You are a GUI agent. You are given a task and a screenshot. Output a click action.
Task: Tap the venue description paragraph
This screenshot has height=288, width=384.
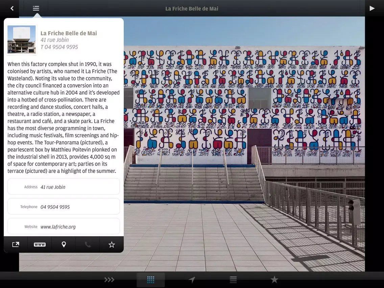click(x=64, y=118)
